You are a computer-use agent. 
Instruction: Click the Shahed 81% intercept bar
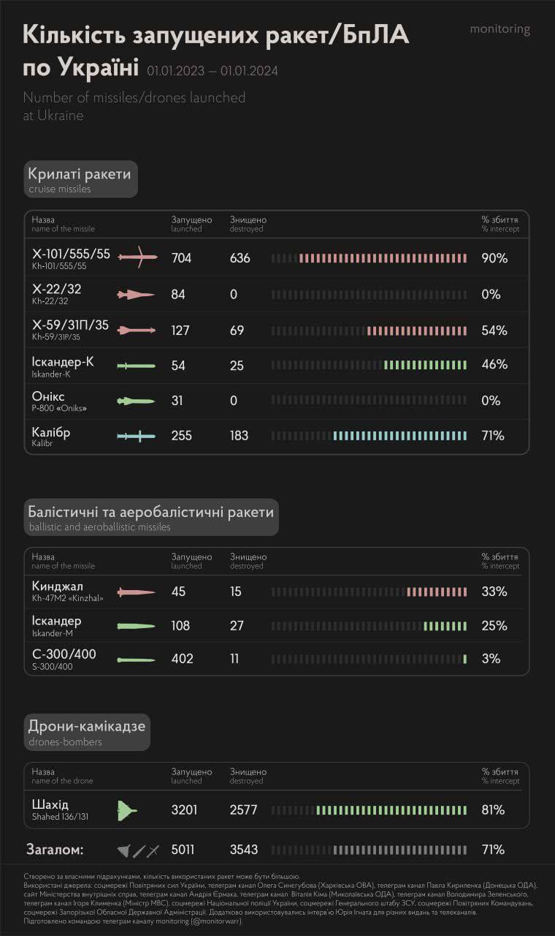coord(369,810)
